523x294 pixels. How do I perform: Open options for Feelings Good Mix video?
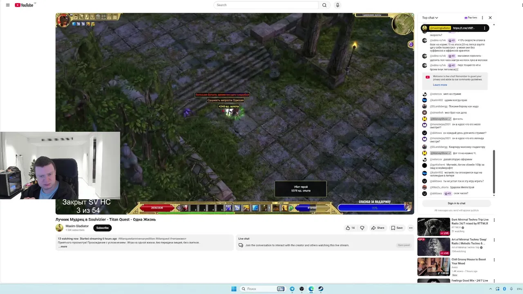[x=494, y=281]
